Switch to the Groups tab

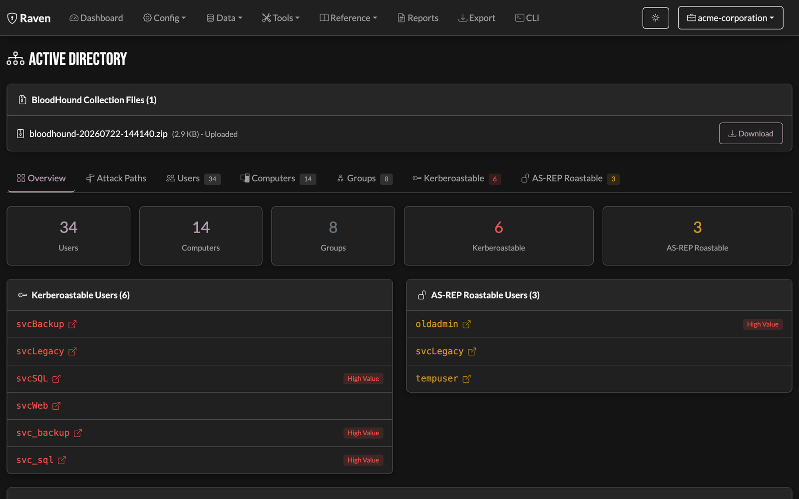[365, 179]
